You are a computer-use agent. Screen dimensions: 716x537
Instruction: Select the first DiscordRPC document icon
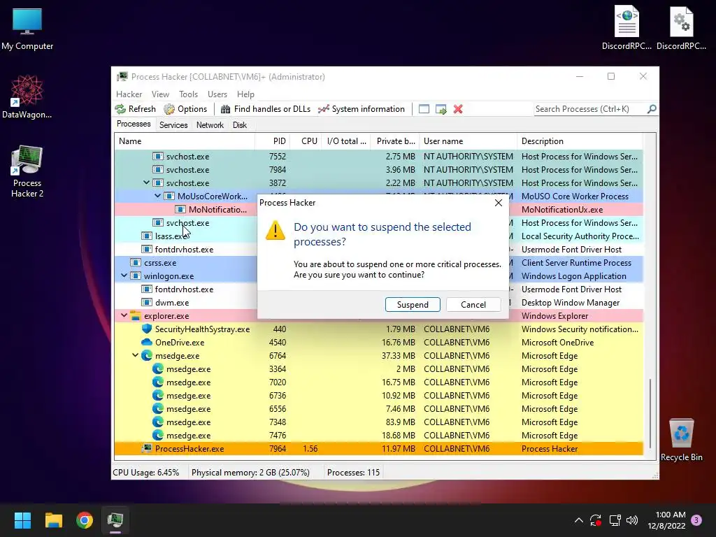626,27
